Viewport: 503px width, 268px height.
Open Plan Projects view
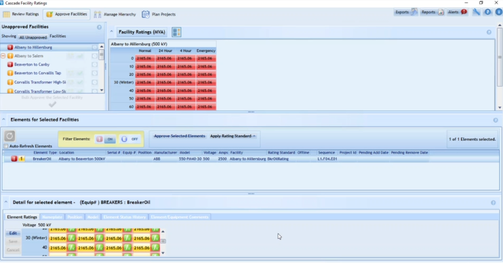coord(159,14)
